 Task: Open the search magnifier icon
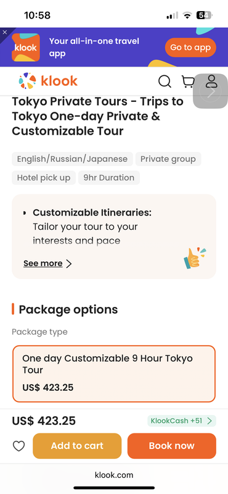[x=165, y=82]
